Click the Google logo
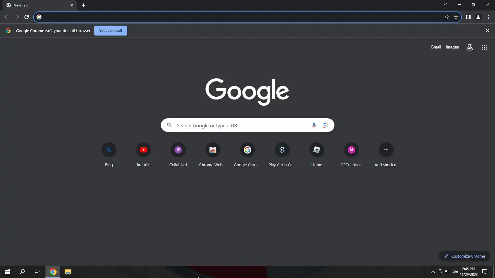495x278 pixels. (x=247, y=91)
